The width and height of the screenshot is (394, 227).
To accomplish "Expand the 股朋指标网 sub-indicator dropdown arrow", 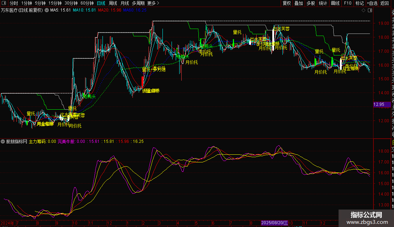I will [x=3, y=141].
